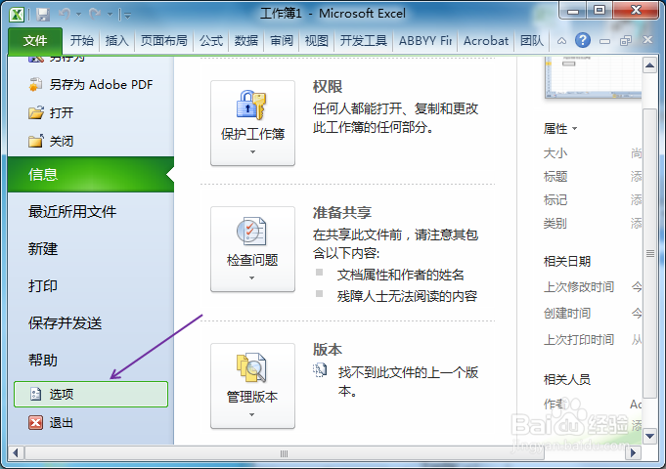Open the 文件 (File) tab

[35, 41]
